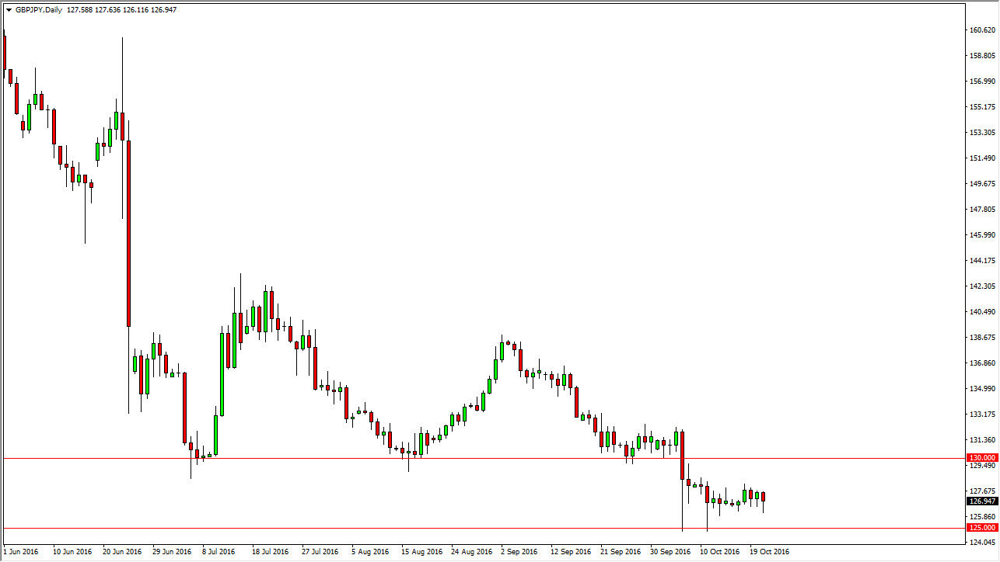Expand the chart dropdown arrow beside GBPJPY,Daily

pyautogui.click(x=8, y=11)
